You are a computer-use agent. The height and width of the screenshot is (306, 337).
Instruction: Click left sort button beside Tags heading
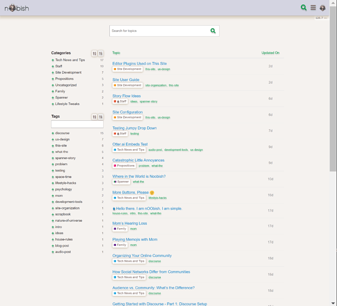[x=95, y=117]
